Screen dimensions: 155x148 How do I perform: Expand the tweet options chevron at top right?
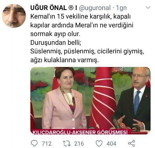click(x=148, y=8)
